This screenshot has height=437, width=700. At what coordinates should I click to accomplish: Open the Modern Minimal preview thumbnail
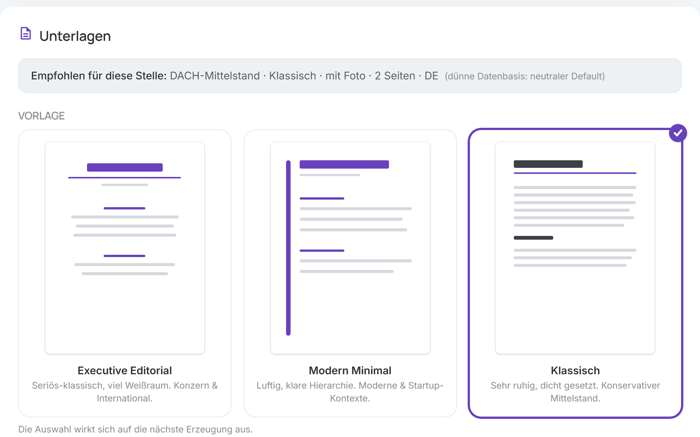point(350,248)
